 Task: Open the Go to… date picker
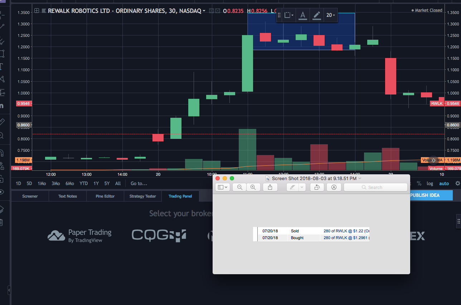pyautogui.click(x=139, y=183)
